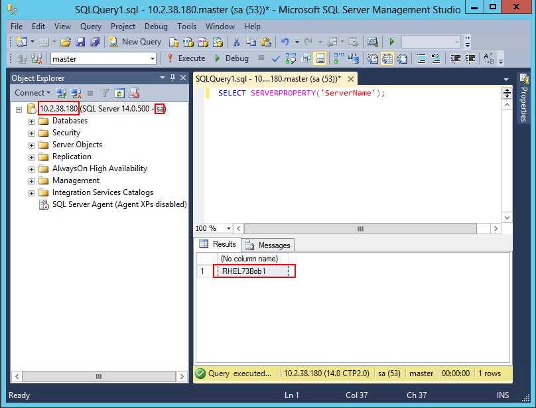Screen dimensions: 536x408
Task: Undo the last action with Undo icon
Action: (285, 42)
